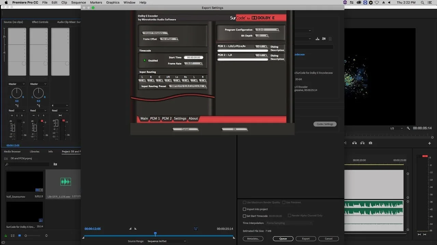Click the wrench settings icon in Program monitor
The image size is (437, 245).
tap(408, 128)
